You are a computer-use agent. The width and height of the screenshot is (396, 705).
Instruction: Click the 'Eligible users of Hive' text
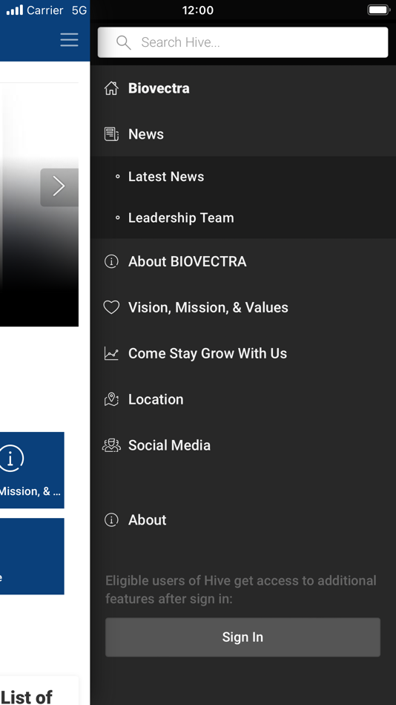pyautogui.click(x=241, y=589)
